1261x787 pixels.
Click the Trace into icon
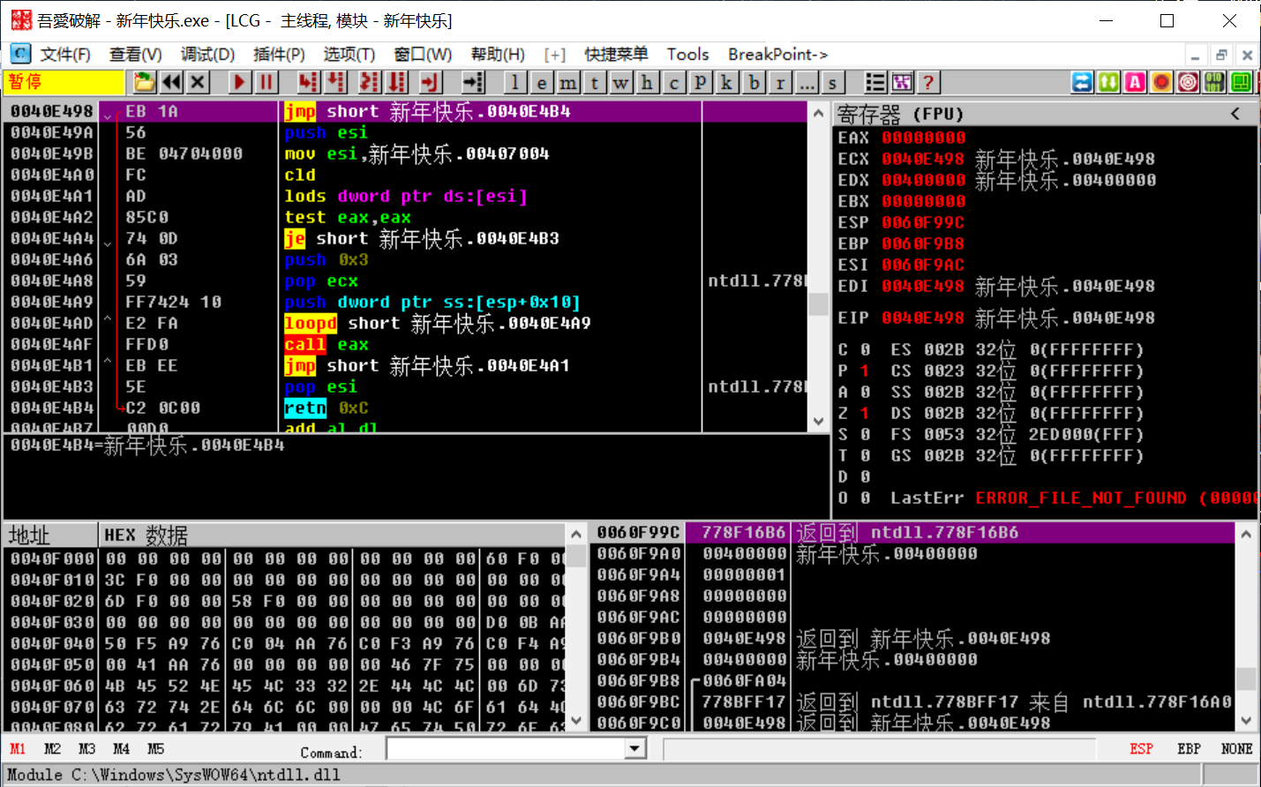coord(369,82)
